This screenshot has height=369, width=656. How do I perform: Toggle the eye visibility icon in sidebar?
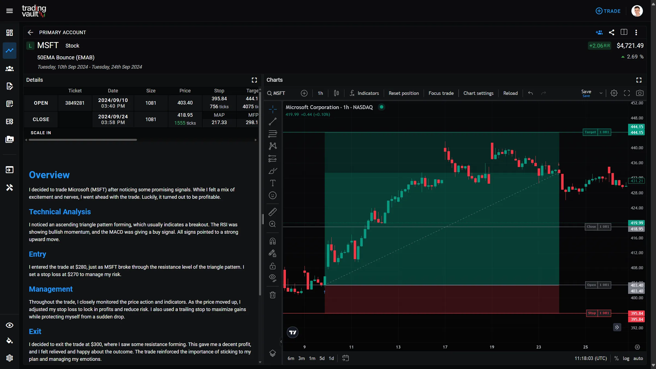tap(10, 325)
